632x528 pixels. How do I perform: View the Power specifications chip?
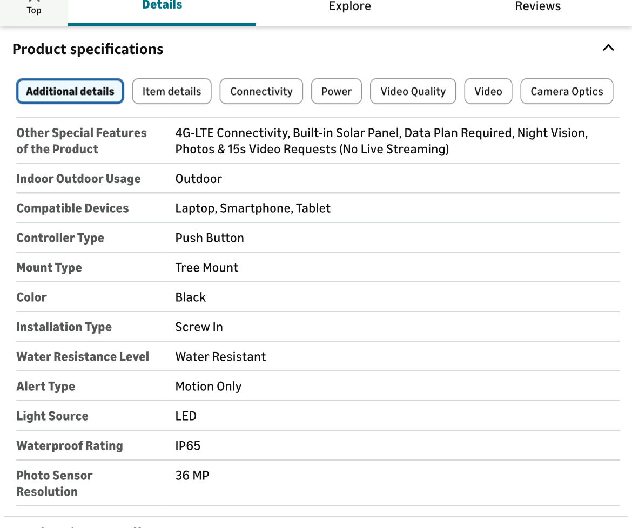coord(337,91)
